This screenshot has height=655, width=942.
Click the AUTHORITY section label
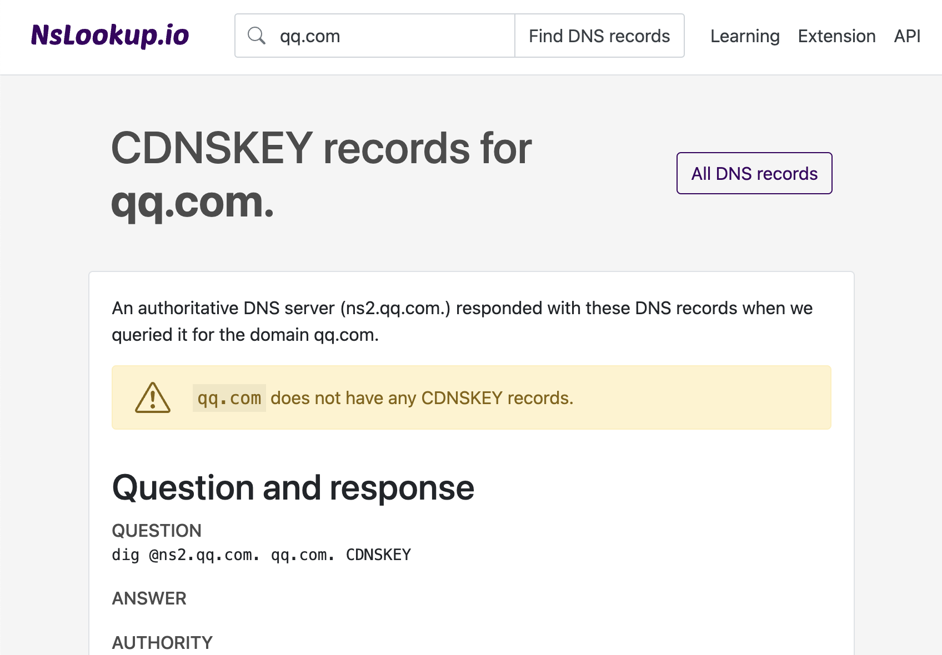click(162, 642)
